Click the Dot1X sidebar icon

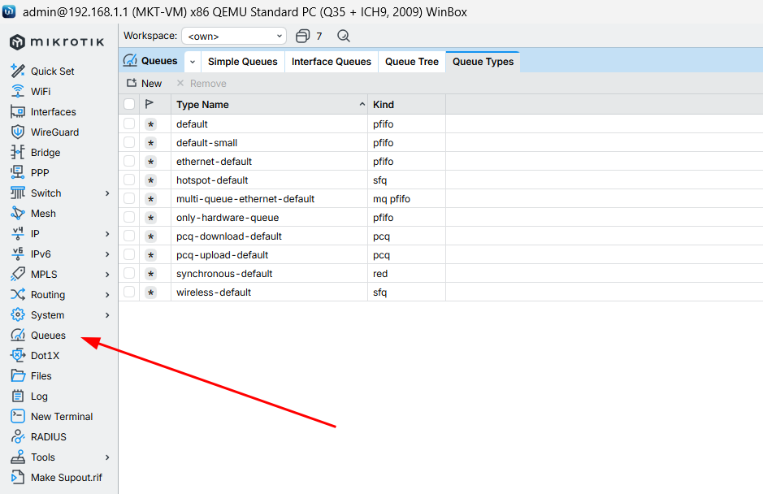coord(18,355)
